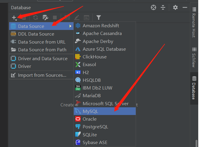Select Azure SQL Database

coord(105,49)
